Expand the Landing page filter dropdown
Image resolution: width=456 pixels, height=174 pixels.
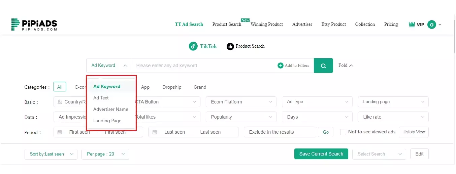[x=393, y=102]
